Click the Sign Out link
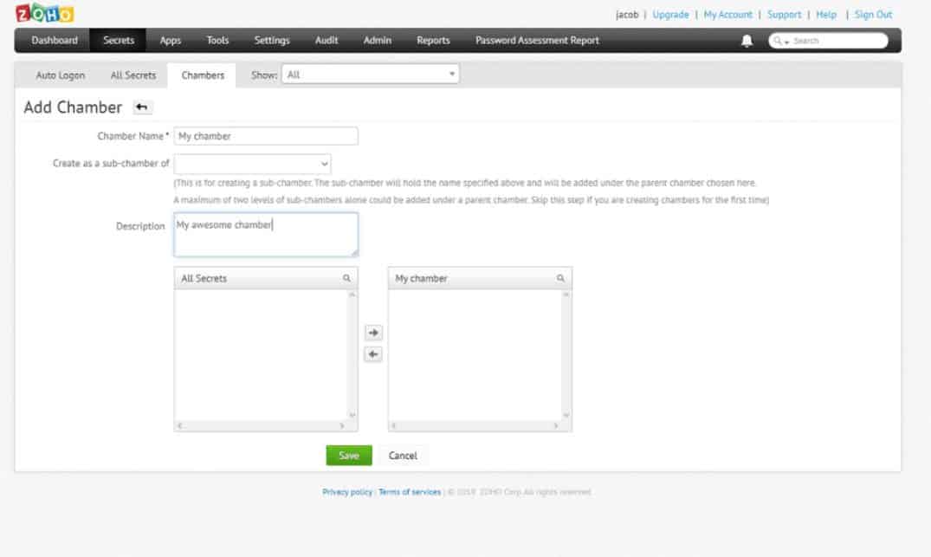 tap(873, 15)
